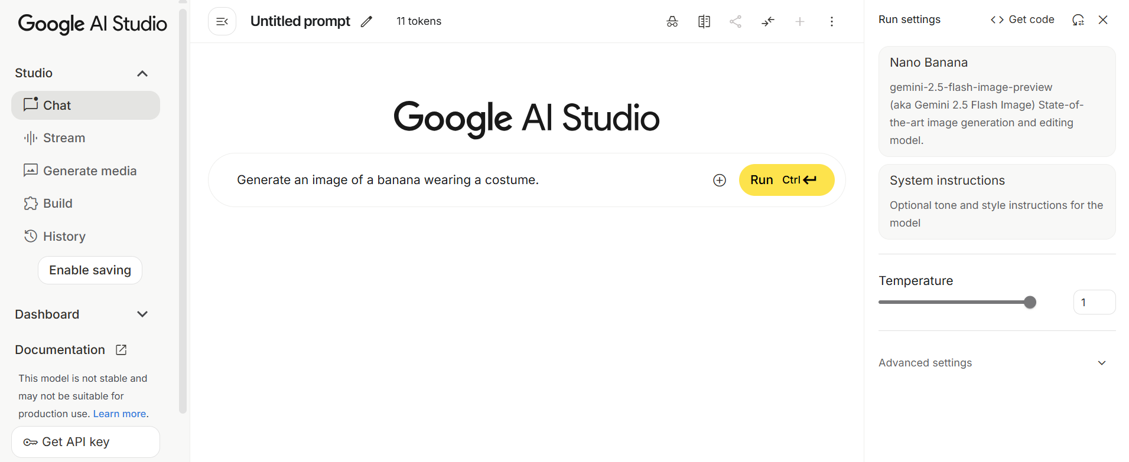Click the 'Untitled prompt' title text
1129x462 pixels.
[x=300, y=21]
